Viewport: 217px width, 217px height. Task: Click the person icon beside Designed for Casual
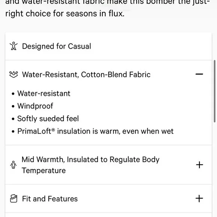point(13,46)
